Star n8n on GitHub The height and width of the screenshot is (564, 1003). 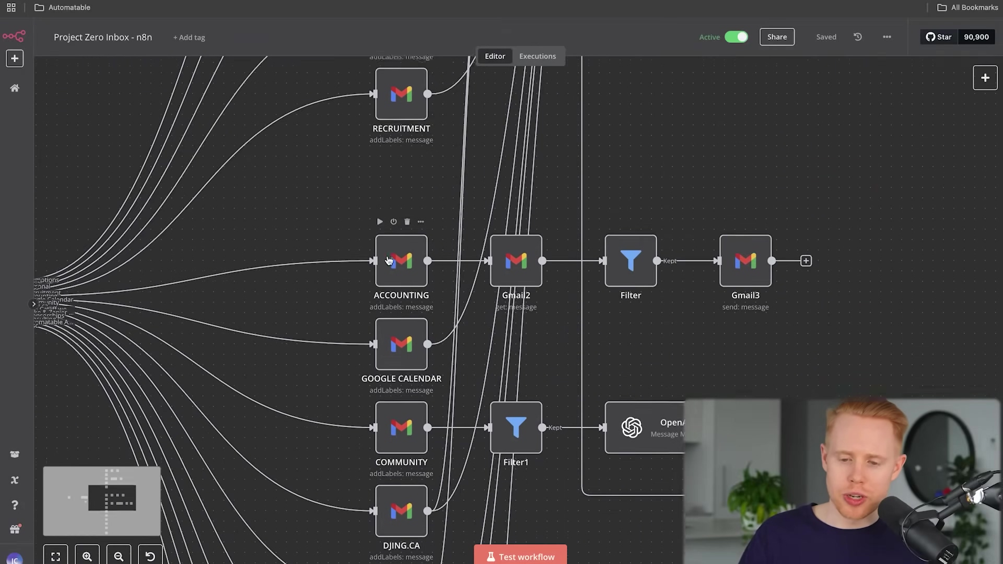[x=939, y=37]
